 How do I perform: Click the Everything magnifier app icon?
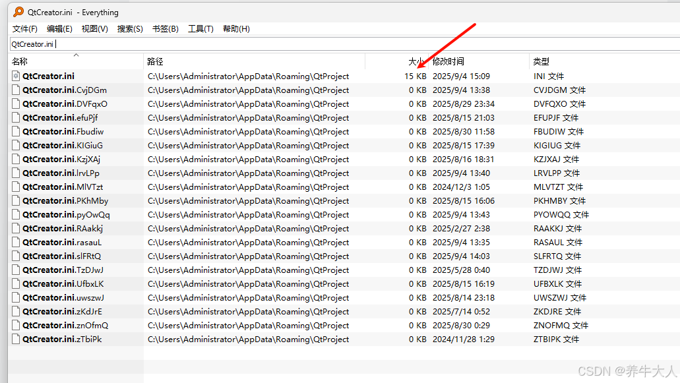(x=18, y=12)
